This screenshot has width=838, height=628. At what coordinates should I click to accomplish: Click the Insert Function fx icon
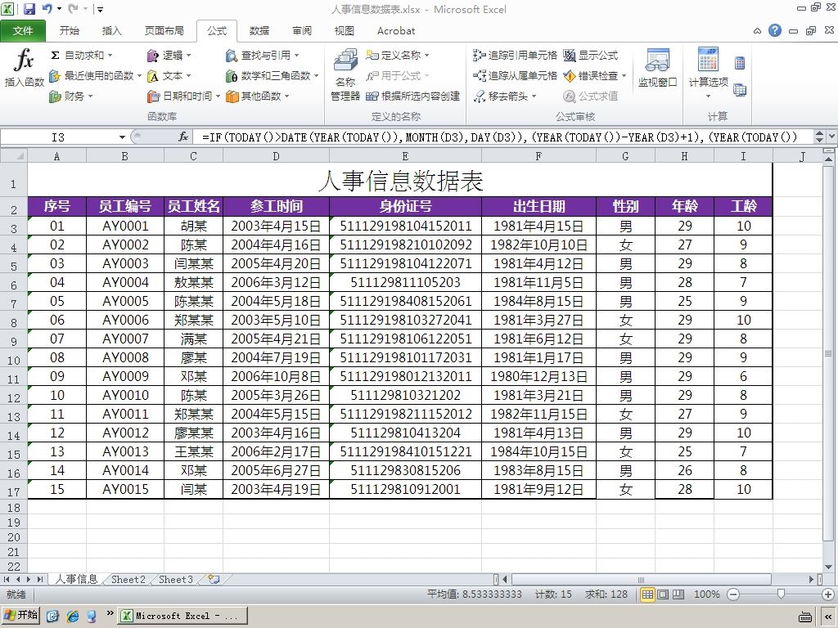(24, 67)
